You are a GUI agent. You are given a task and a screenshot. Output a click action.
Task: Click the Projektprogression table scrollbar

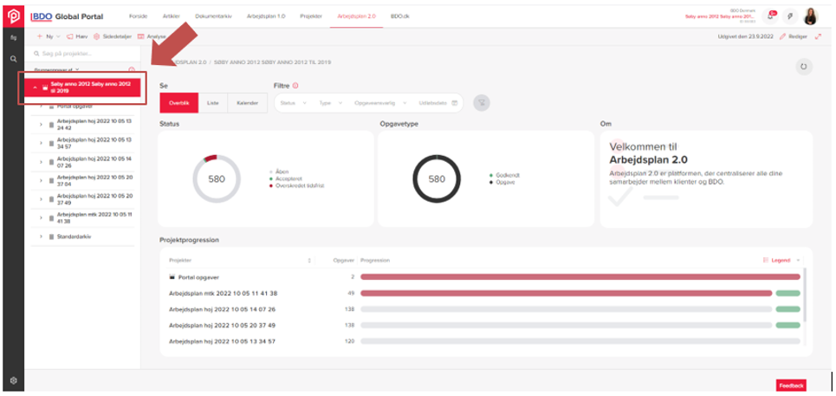pos(806,295)
